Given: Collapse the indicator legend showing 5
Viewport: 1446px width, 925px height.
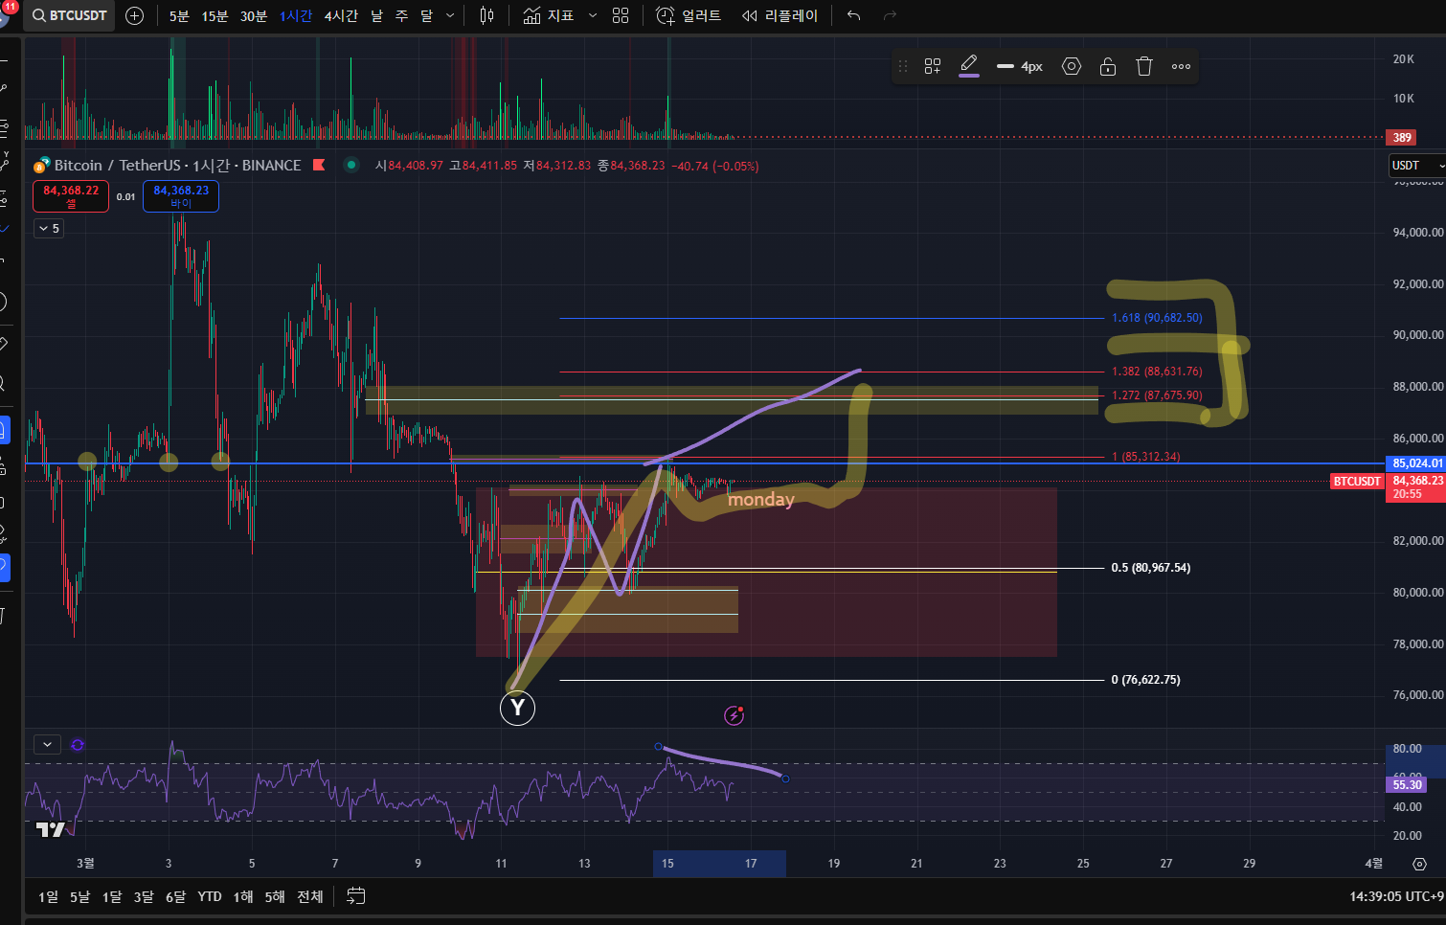Looking at the screenshot, I should pyautogui.click(x=48, y=228).
